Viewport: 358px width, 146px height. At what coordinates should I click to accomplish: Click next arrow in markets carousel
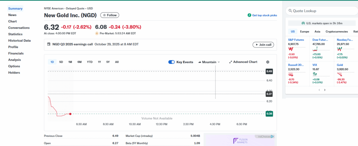[325, 90]
